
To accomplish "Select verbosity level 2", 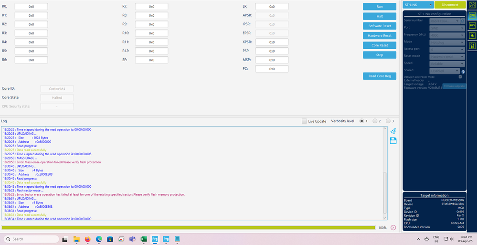I will [x=375, y=121].
